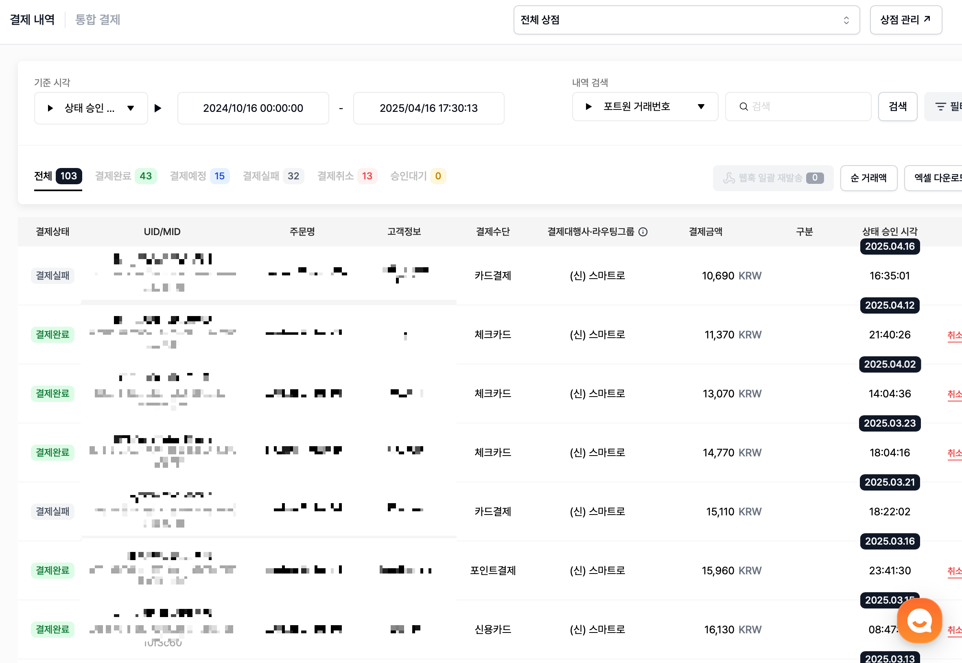
Task: Open the 상태 승인 time basis dropdown
Action: 91,109
